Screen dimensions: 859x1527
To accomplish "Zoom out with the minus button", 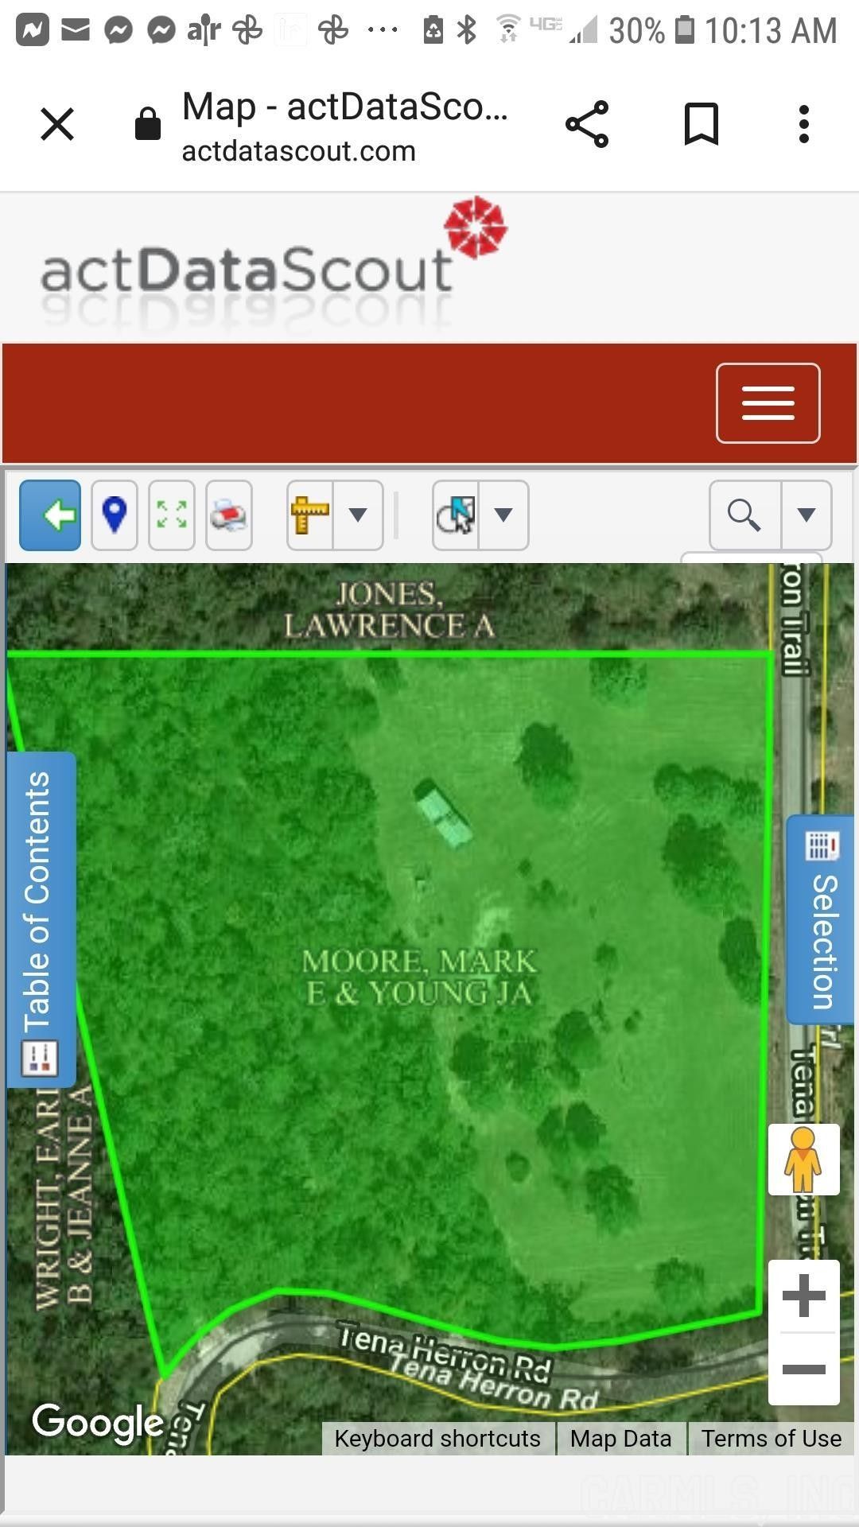I will pos(804,1369).
